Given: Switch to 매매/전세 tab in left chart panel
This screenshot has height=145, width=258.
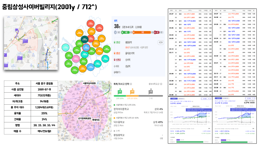Looking at the screenshot, I should pos(196,106).
